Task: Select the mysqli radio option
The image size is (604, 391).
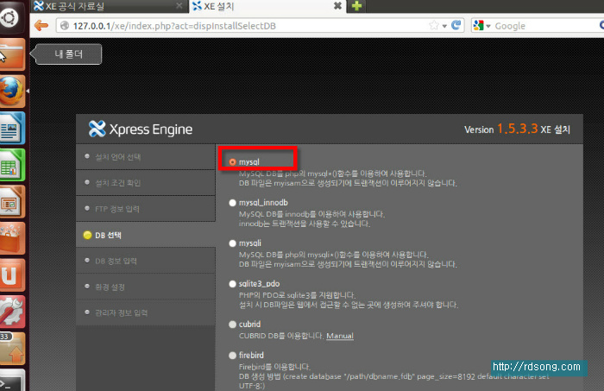Action: (x=232, y=243)
